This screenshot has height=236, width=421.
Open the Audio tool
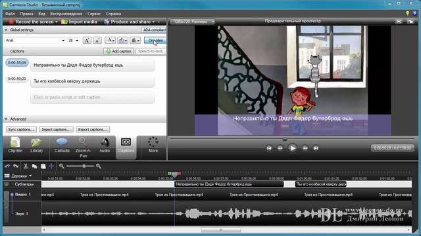[105, 145]
